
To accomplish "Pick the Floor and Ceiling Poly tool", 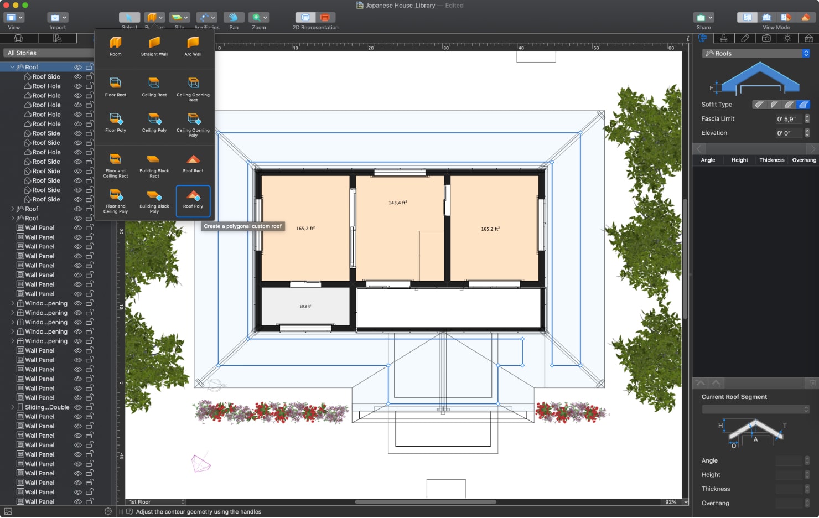I will (x=116, y=201).
